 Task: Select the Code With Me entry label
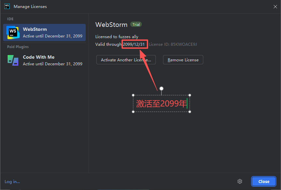point(39,57)
